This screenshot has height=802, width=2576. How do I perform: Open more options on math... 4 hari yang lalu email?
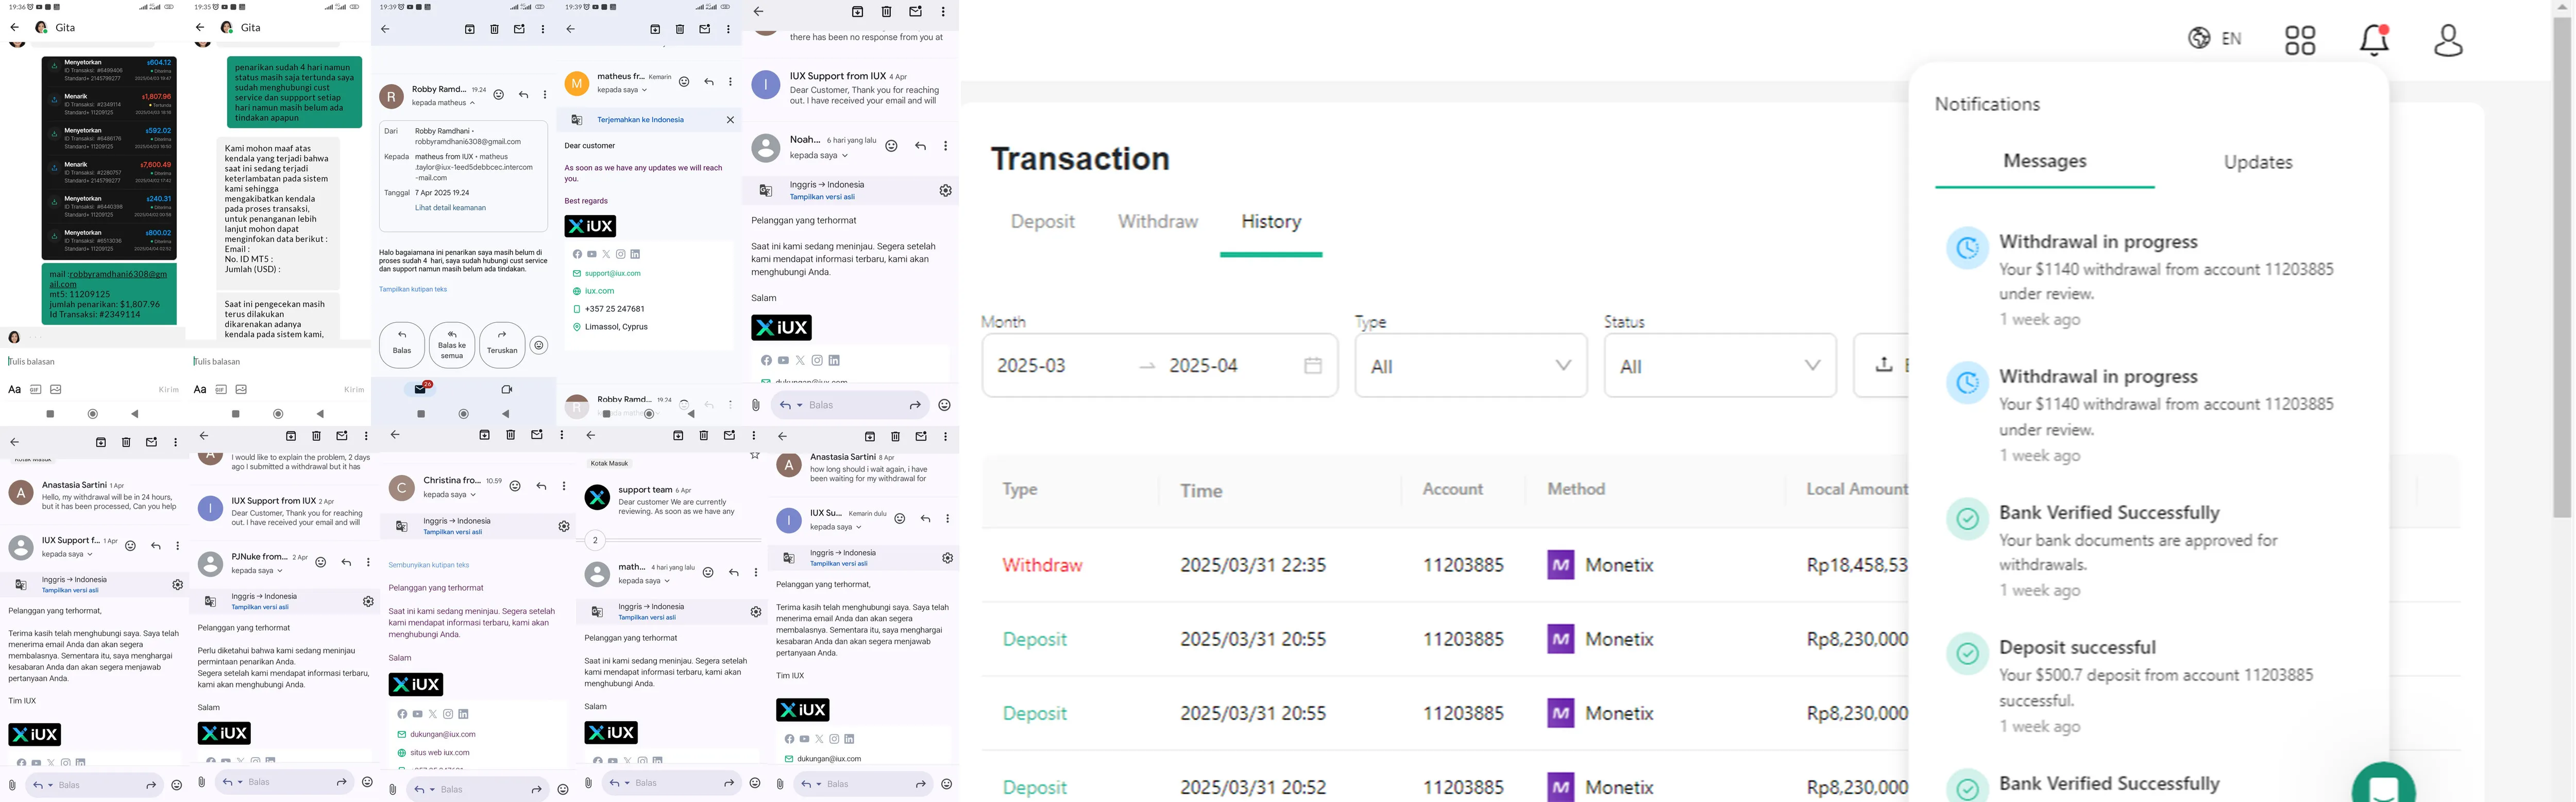click(756, 572)
